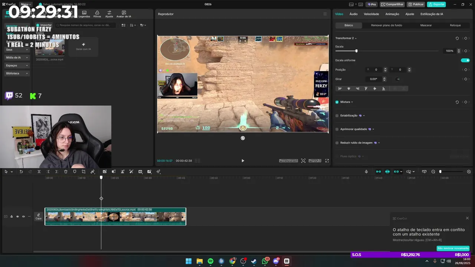Click the Exportar button
The height and width of the screenshot is (267, 475).
click(436, 4)
